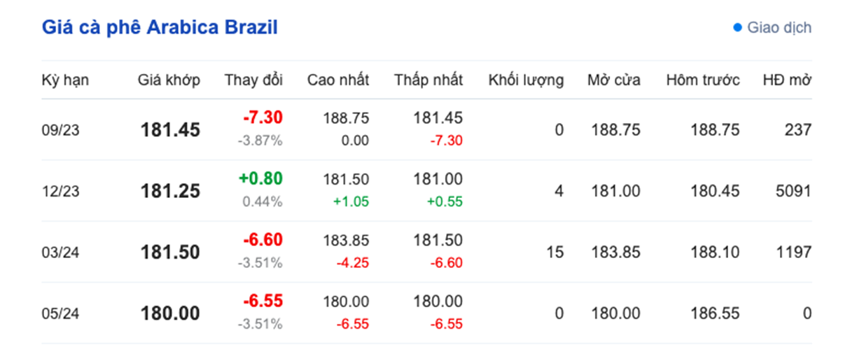Select the Giá khớp column header
The image size is (857, 356).
169,80
